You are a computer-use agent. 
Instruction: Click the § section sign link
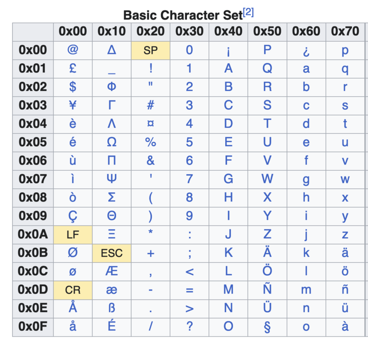click(x=267, y=327)
